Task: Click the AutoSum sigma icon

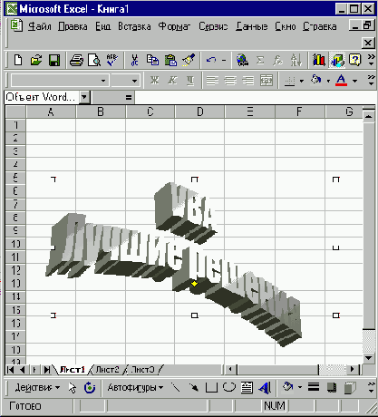Action: coord(260,60)
